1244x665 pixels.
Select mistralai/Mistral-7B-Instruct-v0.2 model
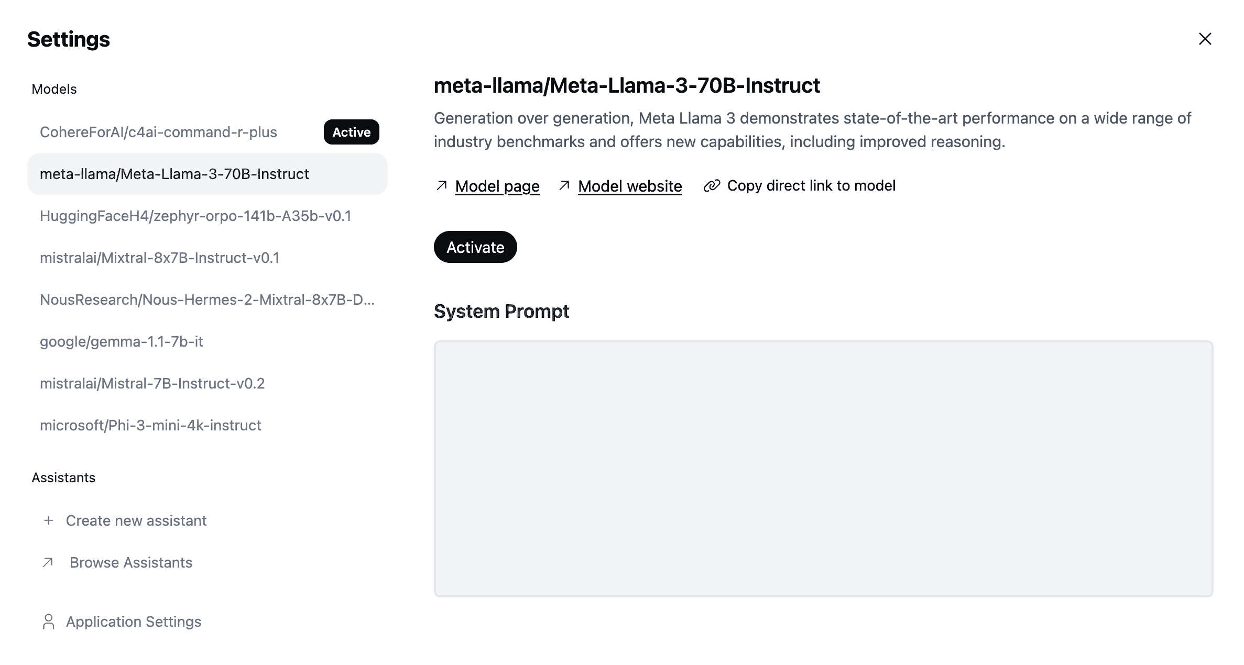point(153,383)
